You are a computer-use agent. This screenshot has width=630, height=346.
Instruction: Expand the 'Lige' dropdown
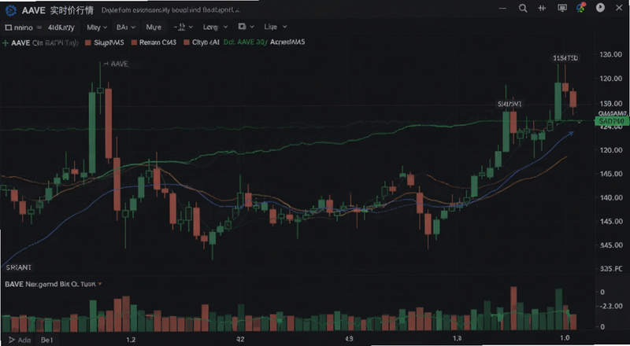point(275,27)
